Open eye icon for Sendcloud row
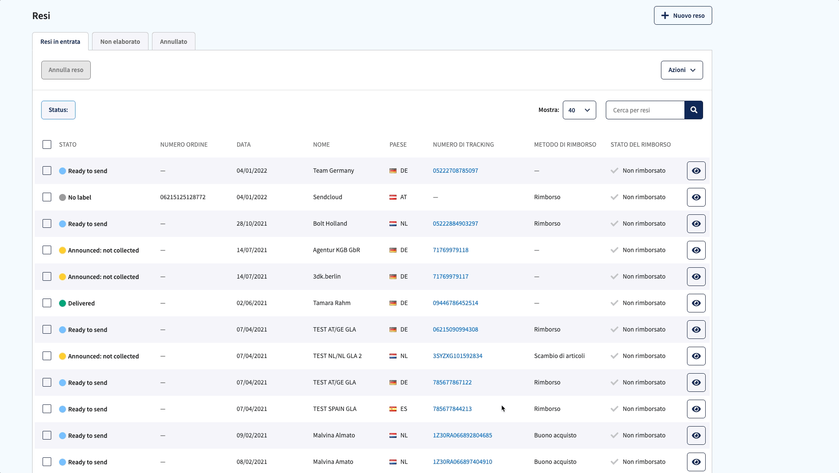 (696, 197)
